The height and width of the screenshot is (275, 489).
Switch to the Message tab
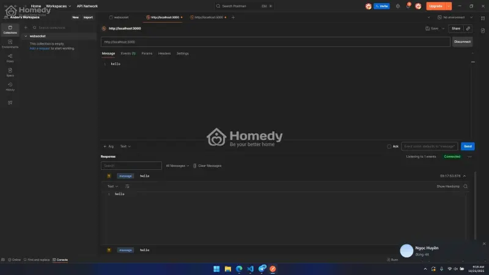coord(108,54)
